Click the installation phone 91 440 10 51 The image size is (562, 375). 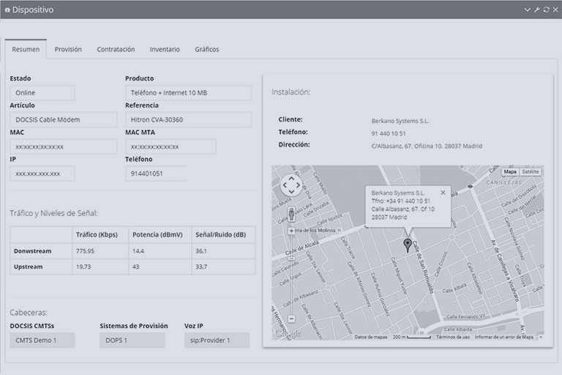point(389,133)
